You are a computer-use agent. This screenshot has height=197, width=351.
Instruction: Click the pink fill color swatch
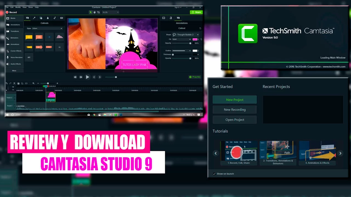(195, 39)
